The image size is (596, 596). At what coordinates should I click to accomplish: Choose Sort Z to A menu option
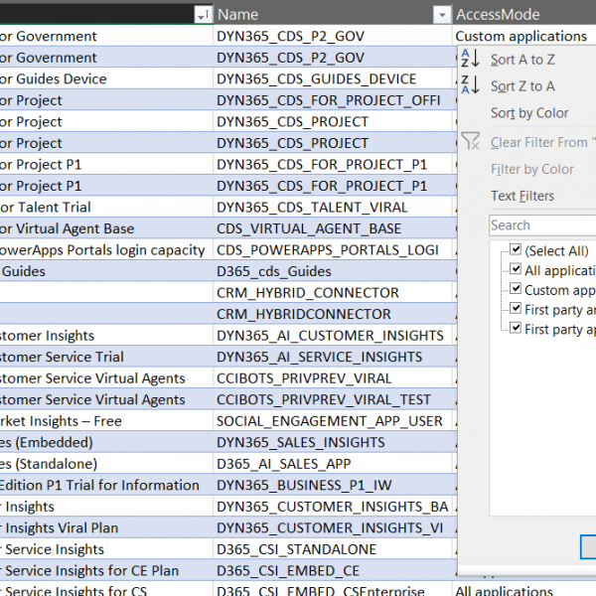click(522, 86)
